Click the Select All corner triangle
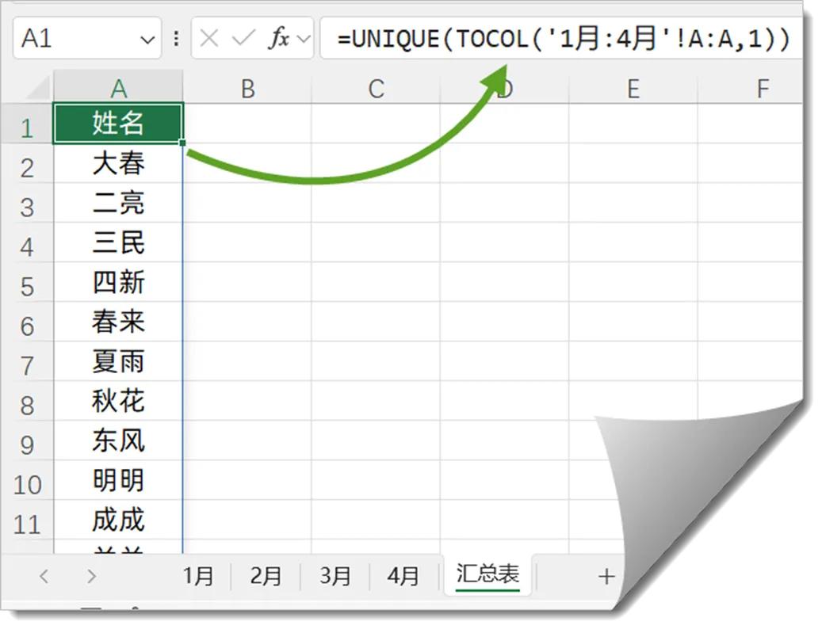Image resolution: width=822 pixels, height=629 pixels. 38,88
